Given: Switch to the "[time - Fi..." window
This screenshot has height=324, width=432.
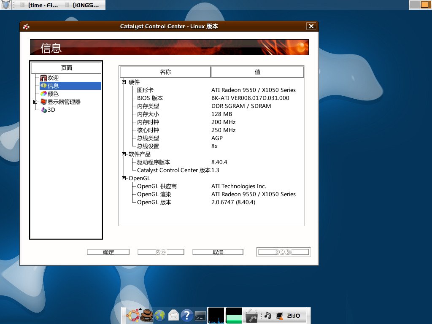Looking at the screenshot, I should [x=39, y=5].
